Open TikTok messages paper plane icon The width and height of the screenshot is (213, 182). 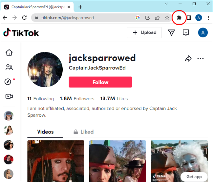pos(171,33)
